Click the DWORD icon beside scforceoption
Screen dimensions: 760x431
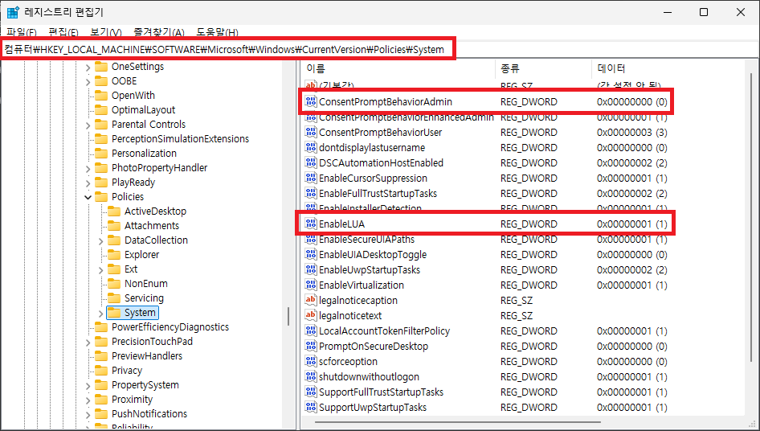pos(311,362)
